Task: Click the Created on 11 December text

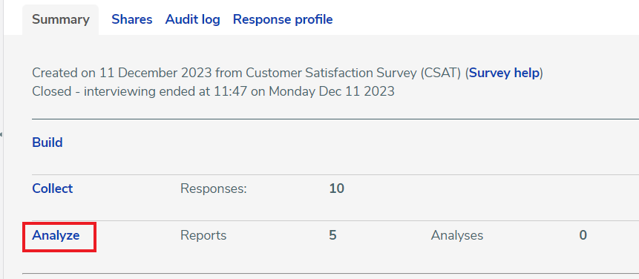Action: point(122,73)
